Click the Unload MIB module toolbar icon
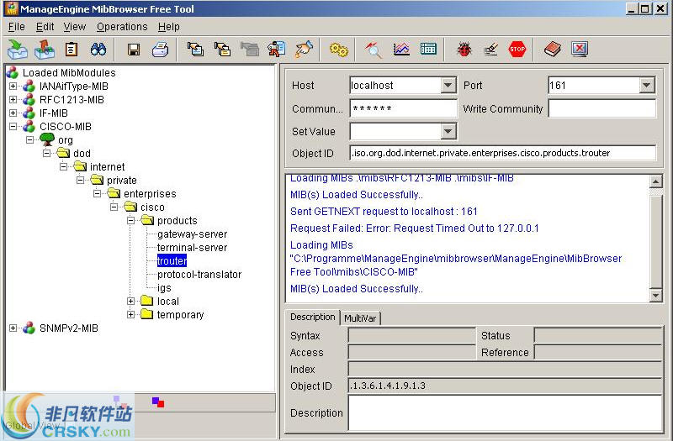 (45, 50)
